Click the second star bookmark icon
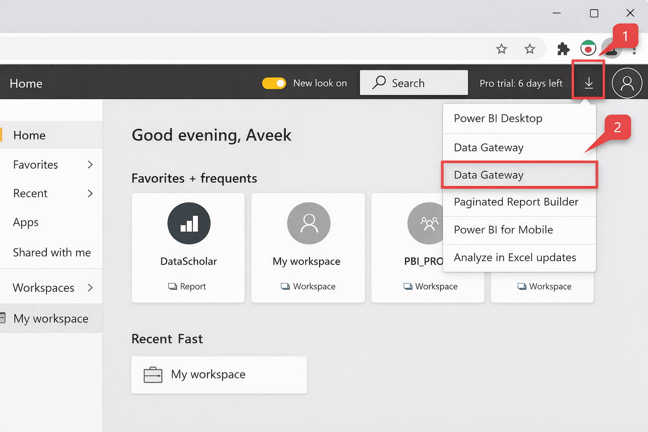 pyautogui.click(x=529, y=49)
